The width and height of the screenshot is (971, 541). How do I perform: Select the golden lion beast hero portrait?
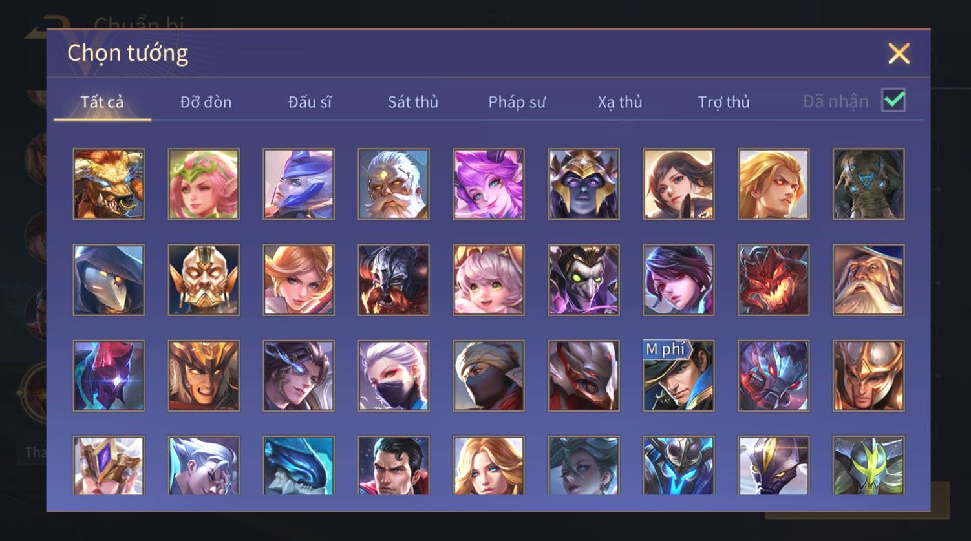[109, 184]
